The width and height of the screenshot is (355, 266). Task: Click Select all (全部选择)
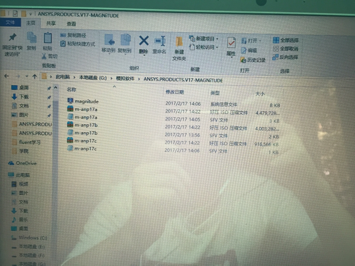point(285,40)
